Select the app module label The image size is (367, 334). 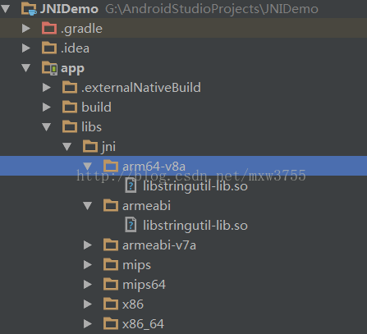[x=72, y=69]
